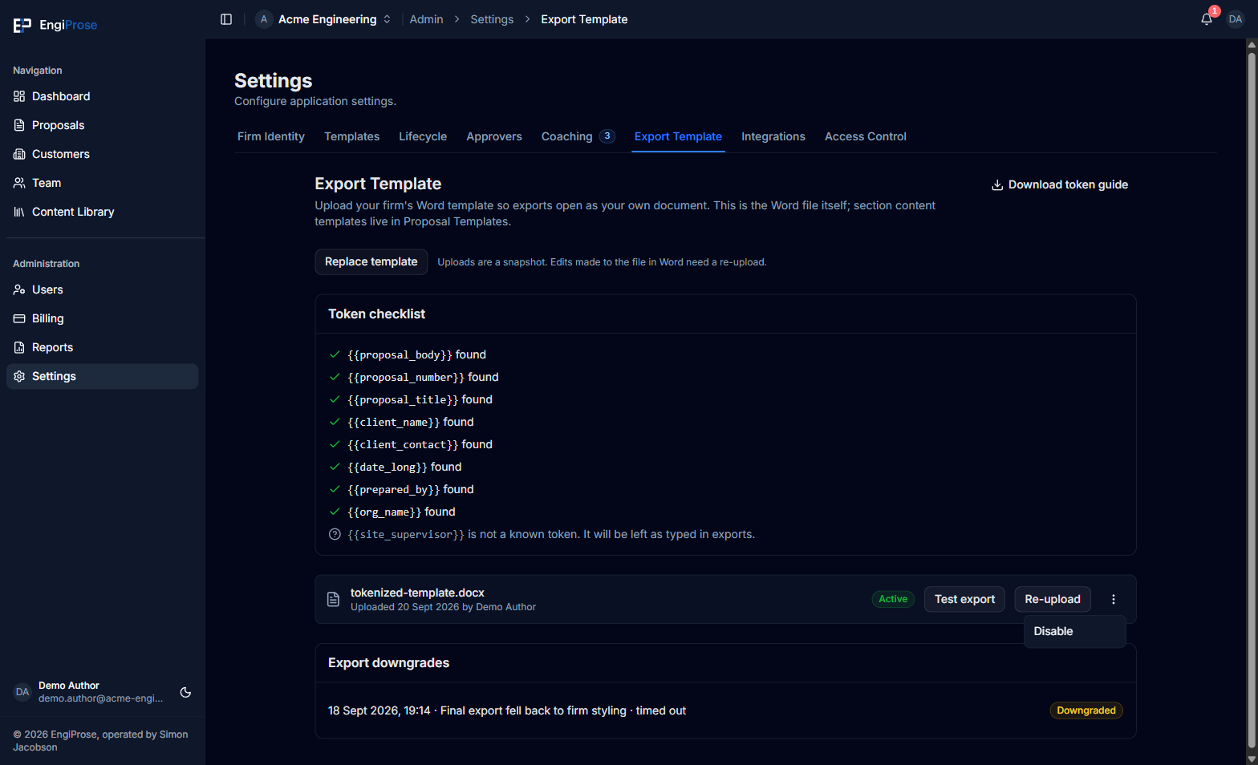Image resolution: width=1258 pixels, height=765 pixels.
Task: Click the Demo Author profile in sidebar
Action: (92, 692)
